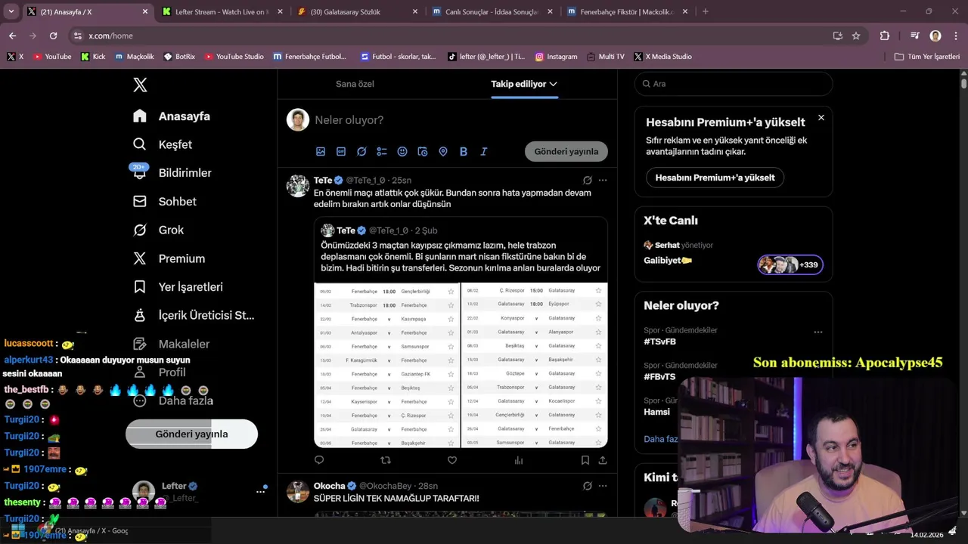Image resolution: width=968 pixels, height=544 pixels.
Task: Add location tag in the composer
Action: point(443,151)
